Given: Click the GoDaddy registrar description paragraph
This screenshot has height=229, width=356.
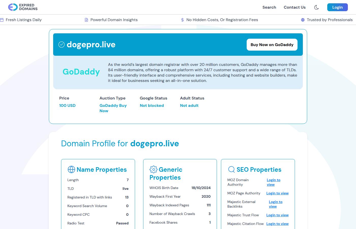Looking at the screenshot, I should pos(202,73).
